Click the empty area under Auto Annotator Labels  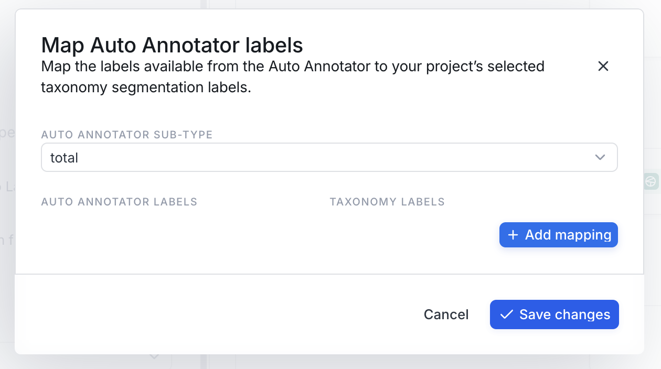click(178, 235)
